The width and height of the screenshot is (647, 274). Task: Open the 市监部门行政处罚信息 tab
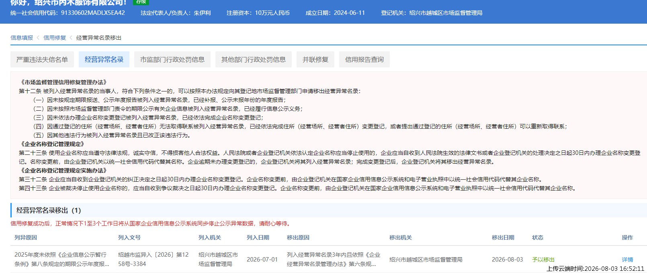[172, 59]
